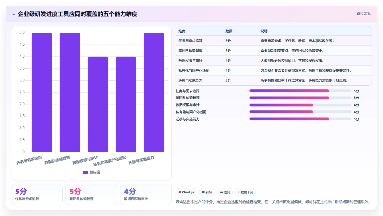Click the chart bar above the 迁移与实施能力 axis label
Viewport: 383px width, 216px height.
154,92
